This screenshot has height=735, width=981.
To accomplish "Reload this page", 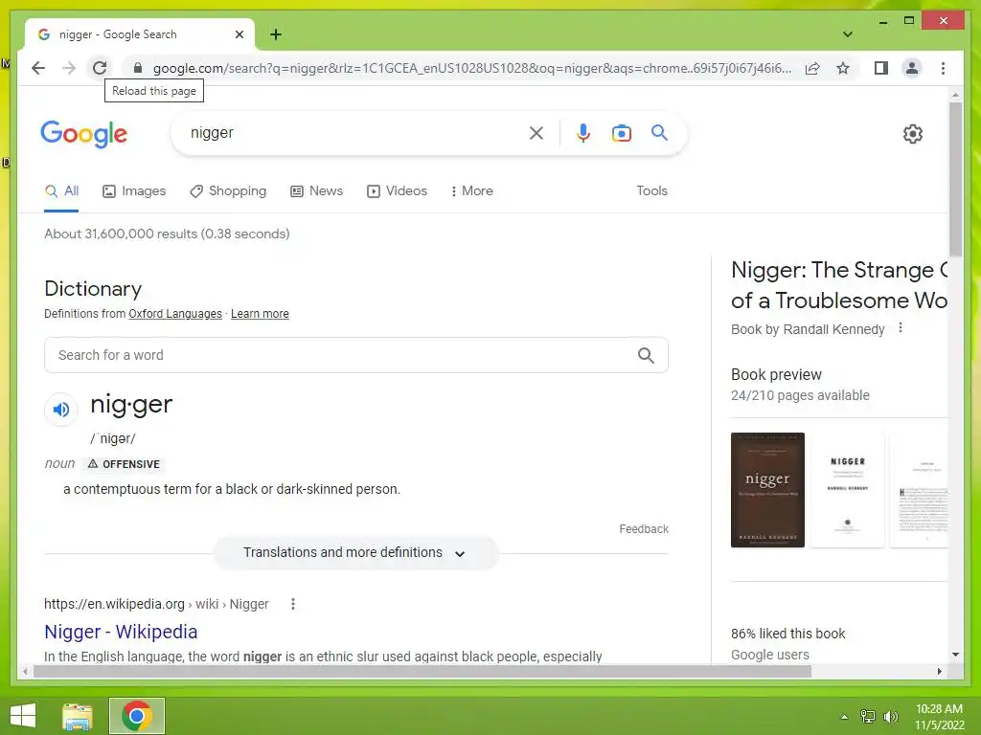I will pyautogui.click(x=100, y=68).
